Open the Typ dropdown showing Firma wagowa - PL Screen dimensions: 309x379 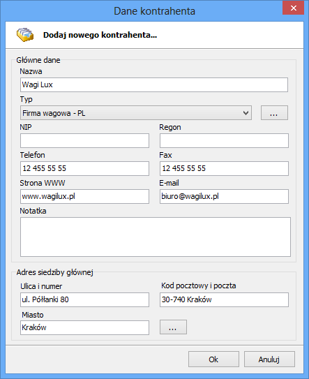[136, 113]
